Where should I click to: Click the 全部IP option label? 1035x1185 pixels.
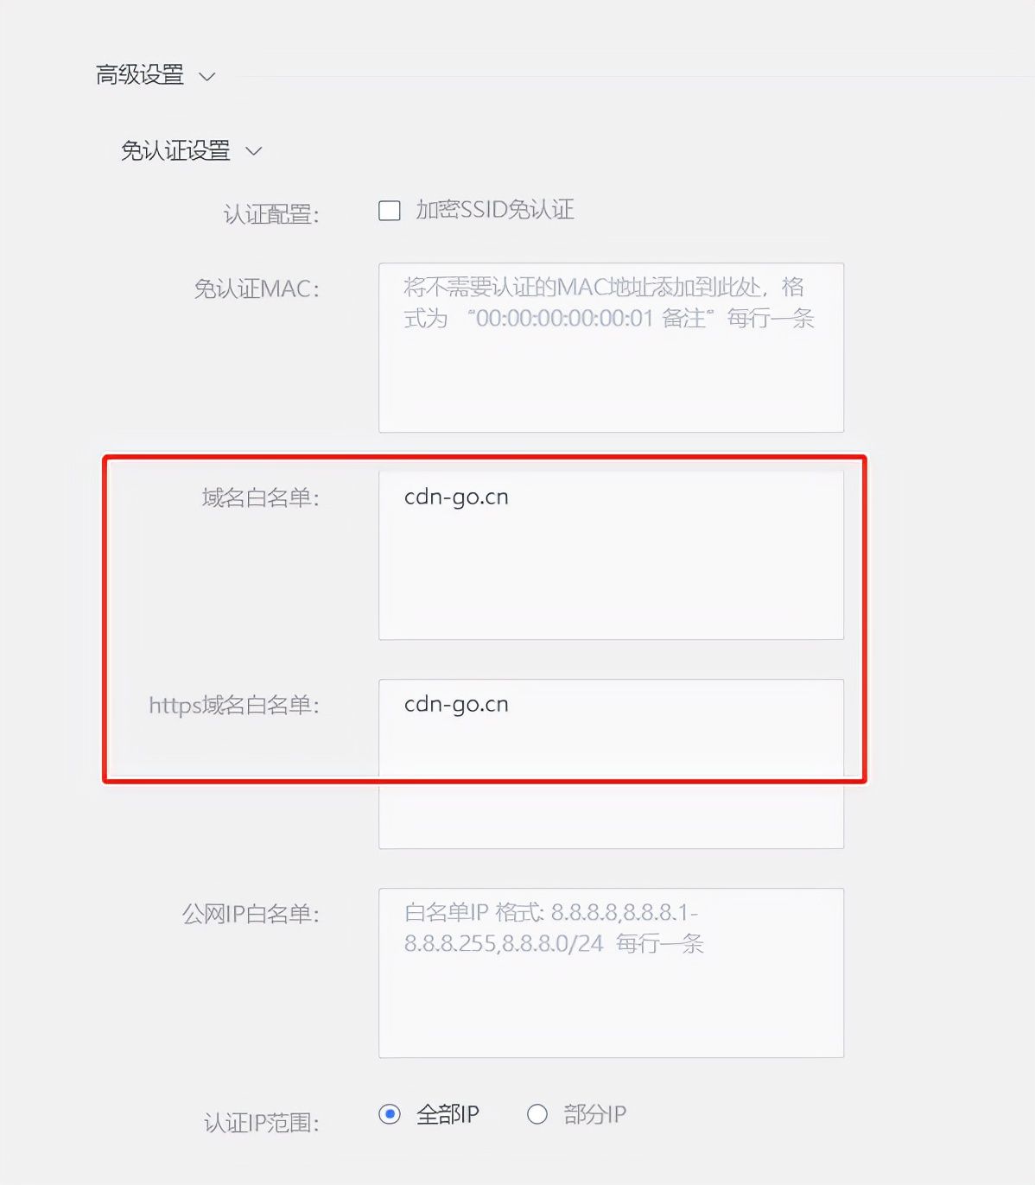tap(448, 1114)
